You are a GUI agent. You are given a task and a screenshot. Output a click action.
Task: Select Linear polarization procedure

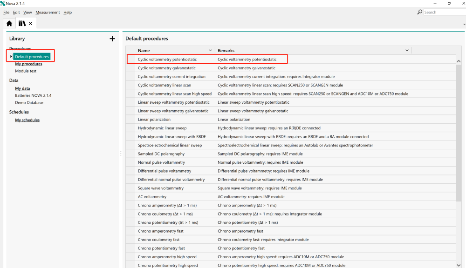pos(154,120)
